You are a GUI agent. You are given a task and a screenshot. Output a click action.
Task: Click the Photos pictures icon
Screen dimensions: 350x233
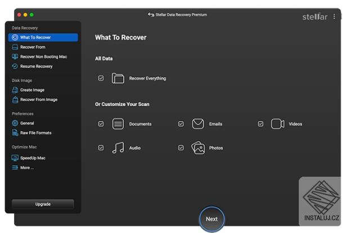point(198,148)
